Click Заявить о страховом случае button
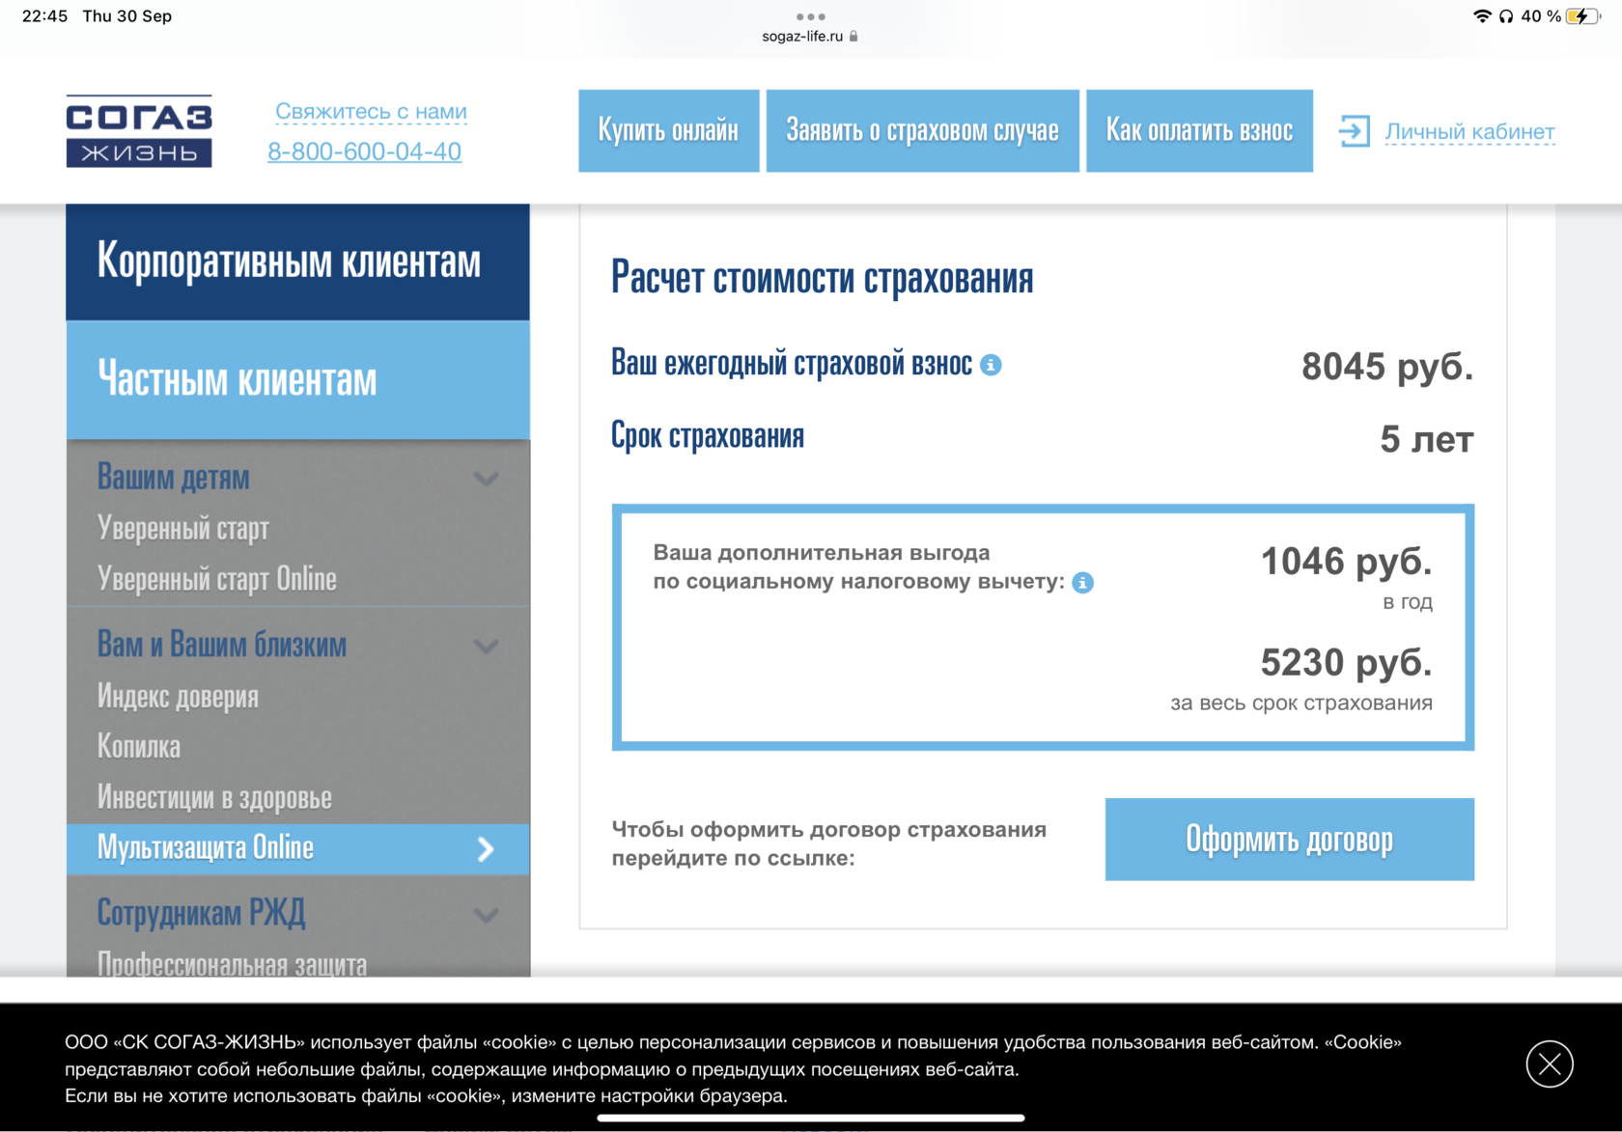1622x1132 pixels. [x=923, y=131]
